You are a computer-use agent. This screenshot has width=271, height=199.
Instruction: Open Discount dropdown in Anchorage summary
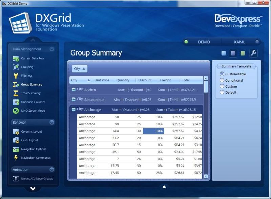pos(138,110)
